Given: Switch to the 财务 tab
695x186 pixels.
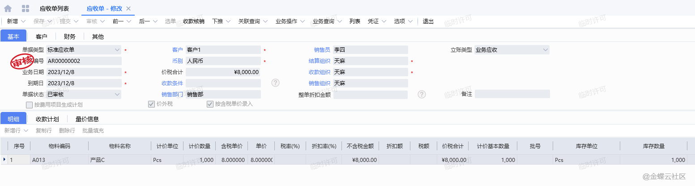Looking at the screenshot, I should pos(69,37).
